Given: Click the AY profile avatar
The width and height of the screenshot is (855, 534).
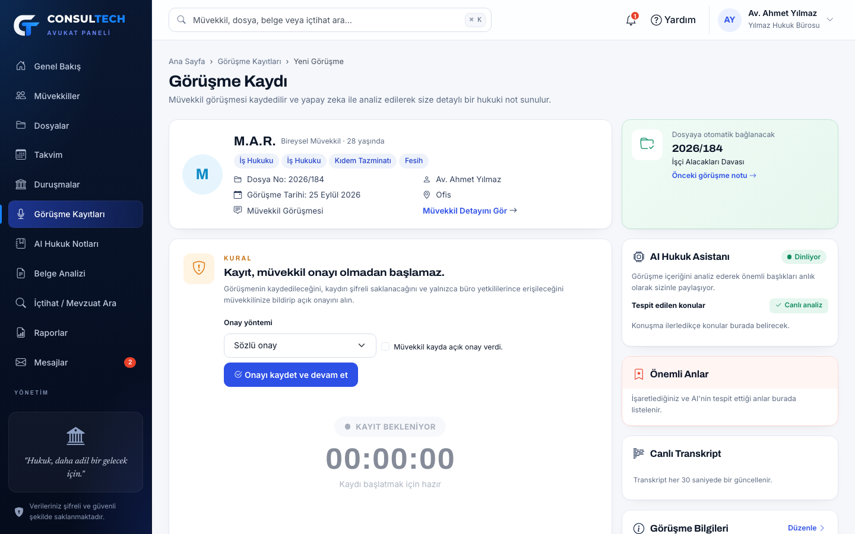Looking at the screenshot, I should (729, 20).
